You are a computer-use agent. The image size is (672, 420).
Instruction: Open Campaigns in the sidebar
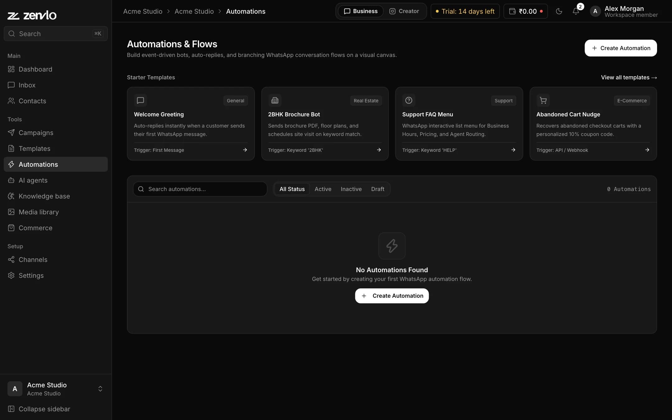(56, 133)
